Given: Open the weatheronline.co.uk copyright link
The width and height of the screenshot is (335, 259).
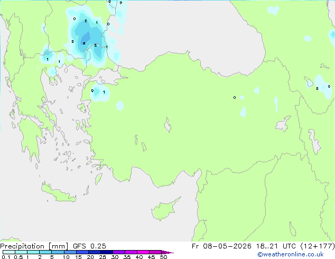Looking at the screenshot, I should click(291, 254).
